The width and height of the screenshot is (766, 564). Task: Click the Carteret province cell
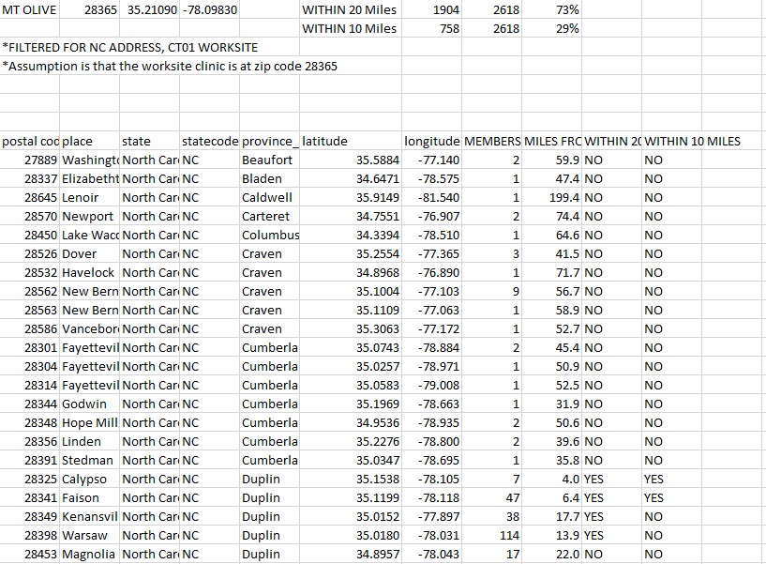pos(266,216)
